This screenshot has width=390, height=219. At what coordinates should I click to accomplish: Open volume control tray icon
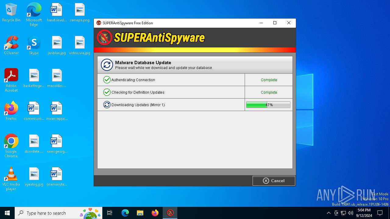pyautogui.click(x=351, y=213)
